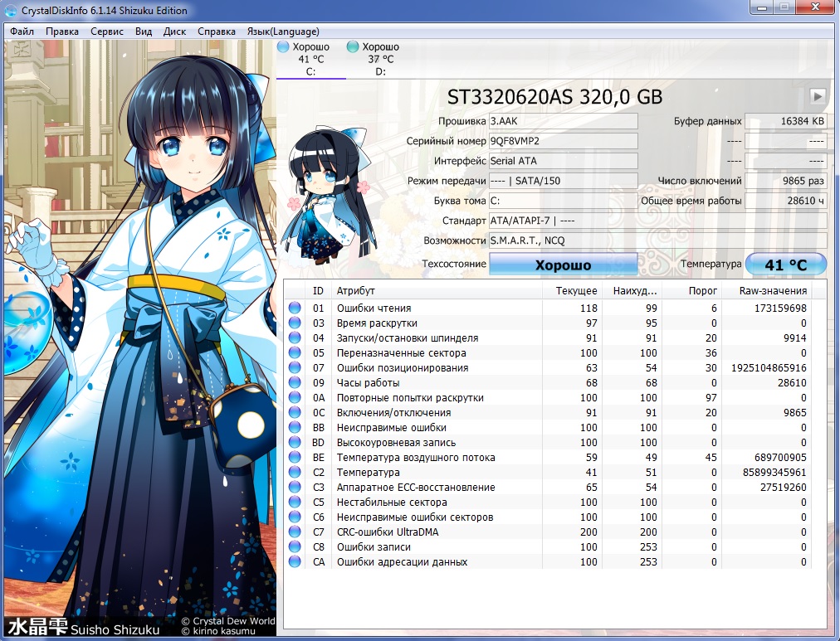Click the 41 °C temperature button
Viewport: 840px width, 641px height.
click(x=785, y=265)
